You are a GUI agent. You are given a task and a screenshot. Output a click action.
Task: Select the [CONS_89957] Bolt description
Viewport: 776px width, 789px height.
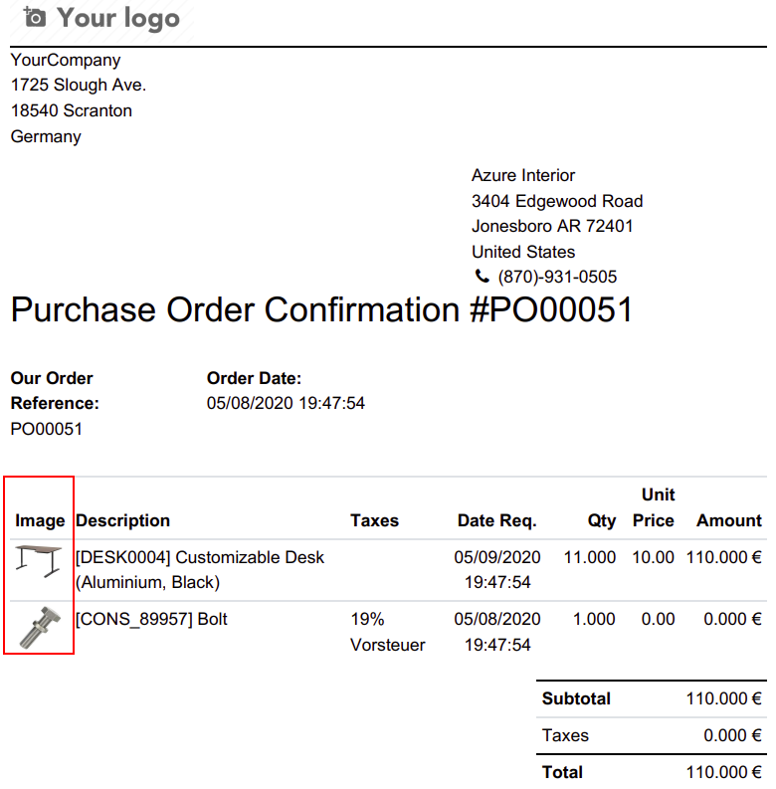(151, 619)
